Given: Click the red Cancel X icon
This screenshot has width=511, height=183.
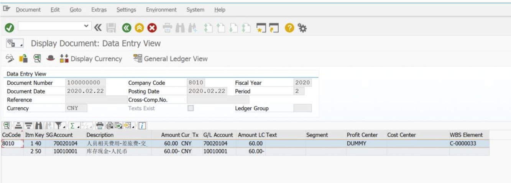Looking at the screenshot, I should tap(152, 28).
